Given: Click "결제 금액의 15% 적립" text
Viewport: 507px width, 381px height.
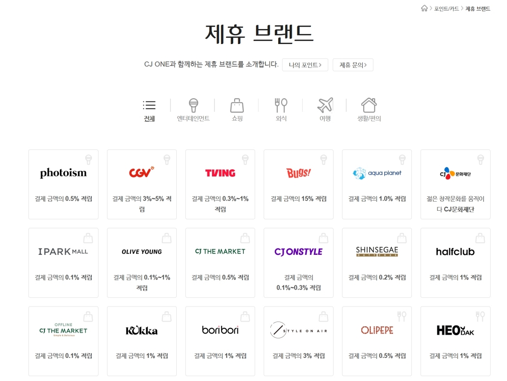Looking at the screenshot, I should (x=298, y=199).
